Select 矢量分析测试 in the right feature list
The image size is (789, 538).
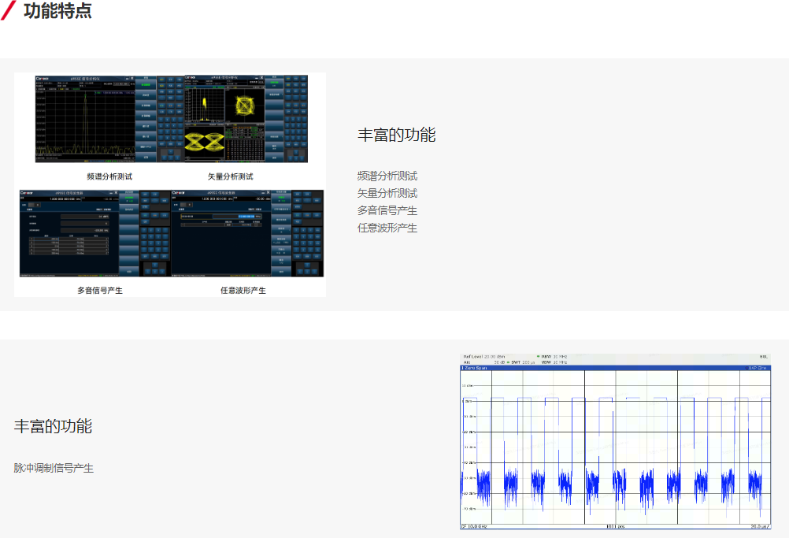click(x=387, y=193)
